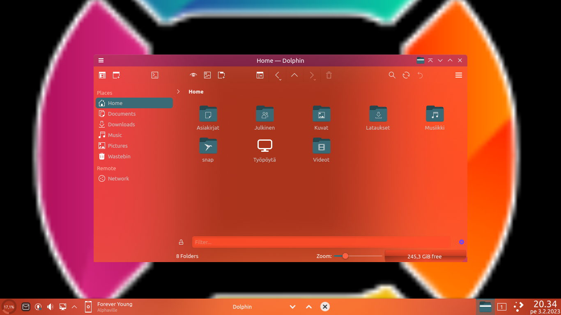This screenshot has height=315, width=561.
Task: Toggle the filter bar lock icon
Action: coord(181,242)
